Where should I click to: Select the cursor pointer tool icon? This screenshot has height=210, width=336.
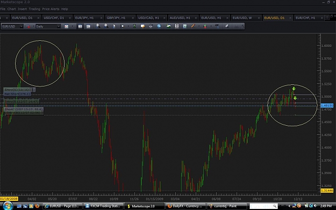tap(114, 26)
